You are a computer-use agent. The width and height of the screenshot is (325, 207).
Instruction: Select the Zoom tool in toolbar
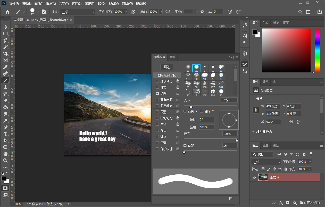pyautogui.click(x=5, y=161)
